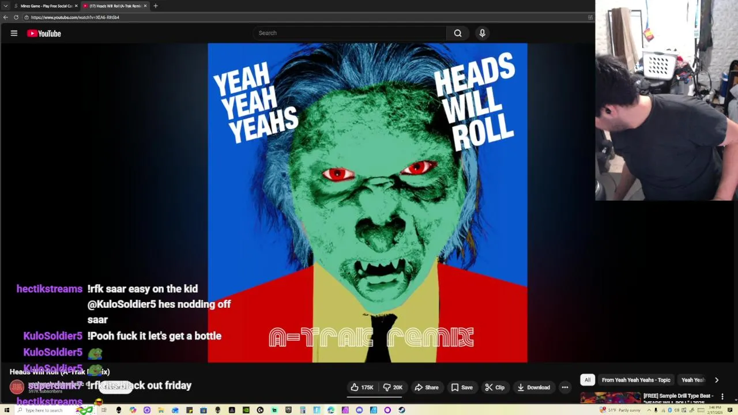This screenshot has width=738, height=415.
Task: Open Task View on the taskbar
Action: [104, 410]
